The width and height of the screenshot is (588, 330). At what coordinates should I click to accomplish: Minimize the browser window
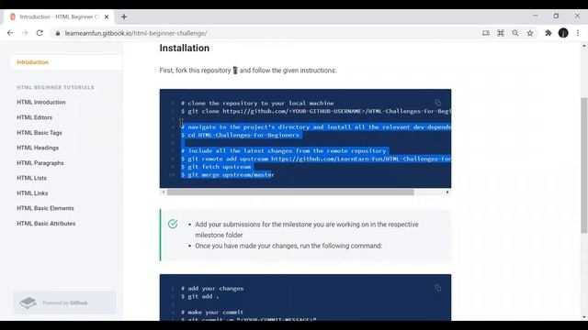[x=535, y=16]
